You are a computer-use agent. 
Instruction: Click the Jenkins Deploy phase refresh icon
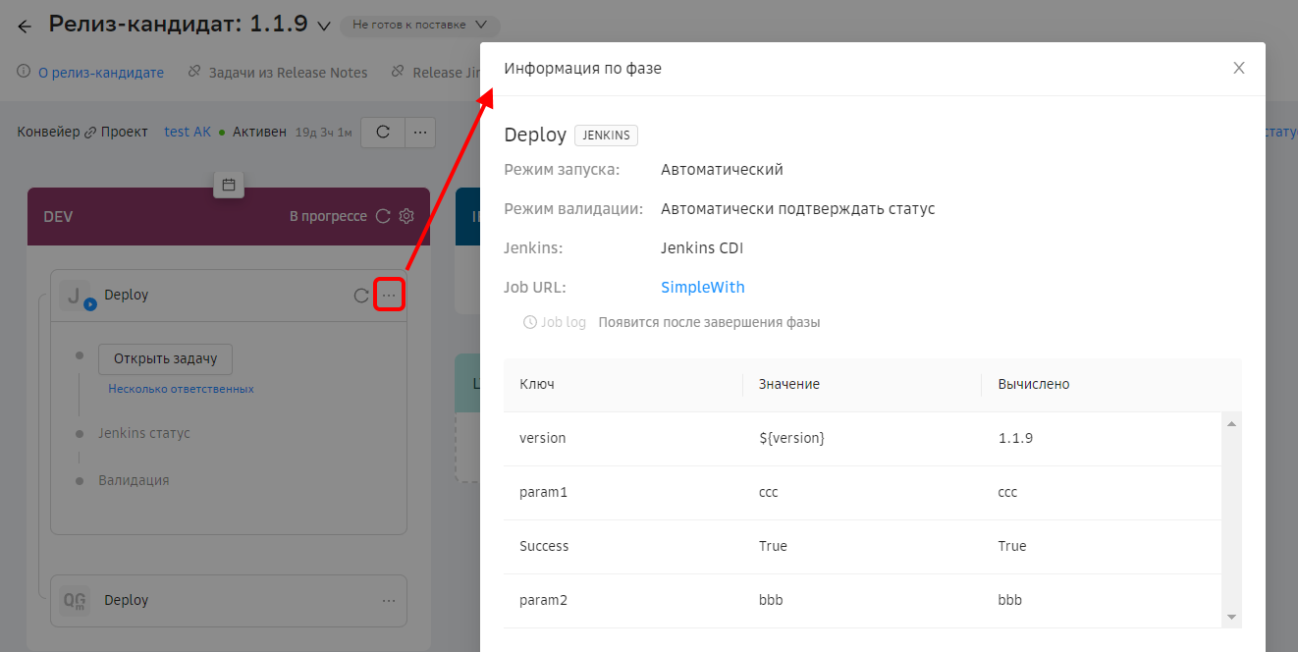[x=361, y=296]
